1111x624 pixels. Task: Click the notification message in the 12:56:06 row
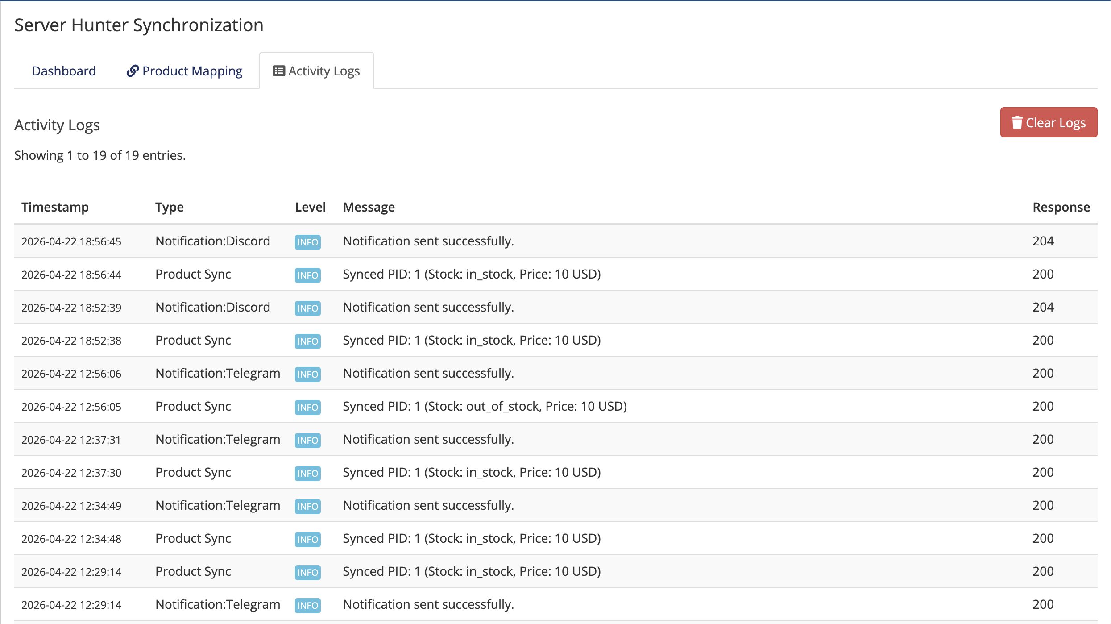(x=428, y=373)
